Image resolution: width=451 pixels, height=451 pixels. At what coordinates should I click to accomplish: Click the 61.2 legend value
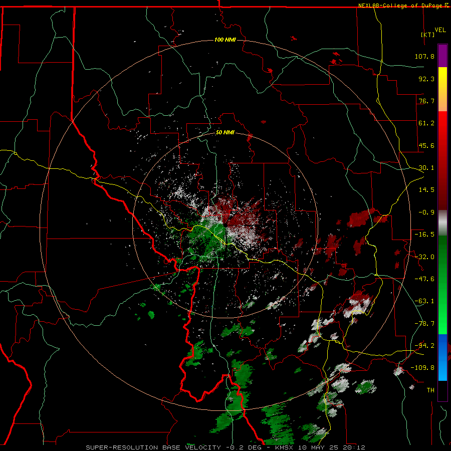(x=426, y=123)
